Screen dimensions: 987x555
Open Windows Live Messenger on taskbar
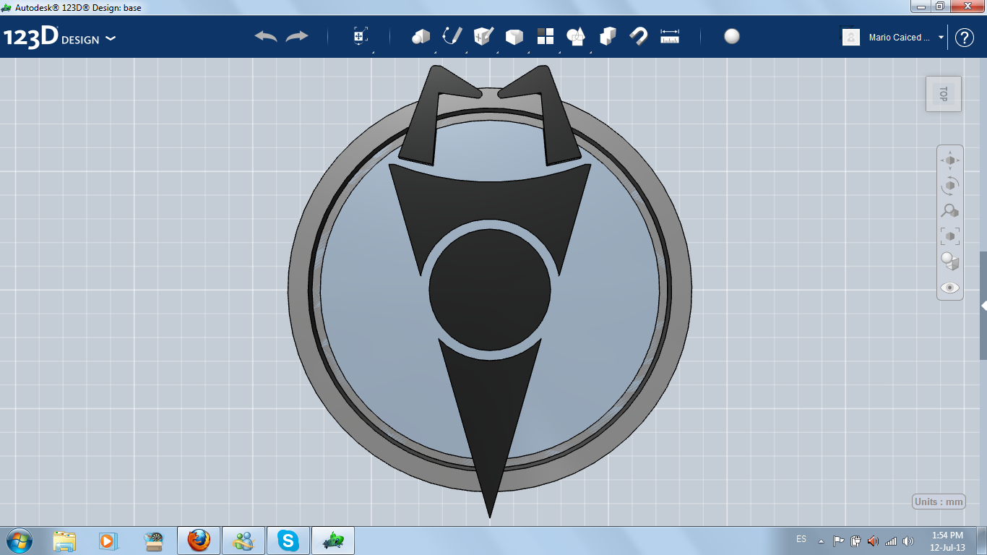point(243,541)
